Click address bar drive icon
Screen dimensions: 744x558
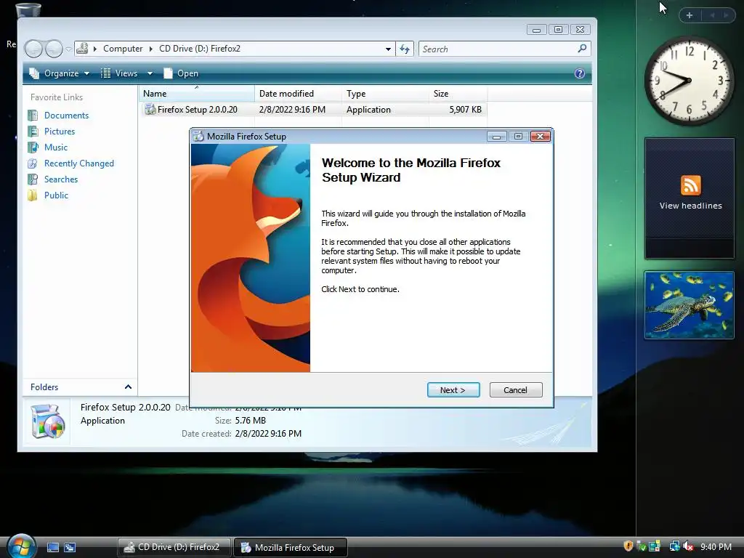click(x=82, y=49)
